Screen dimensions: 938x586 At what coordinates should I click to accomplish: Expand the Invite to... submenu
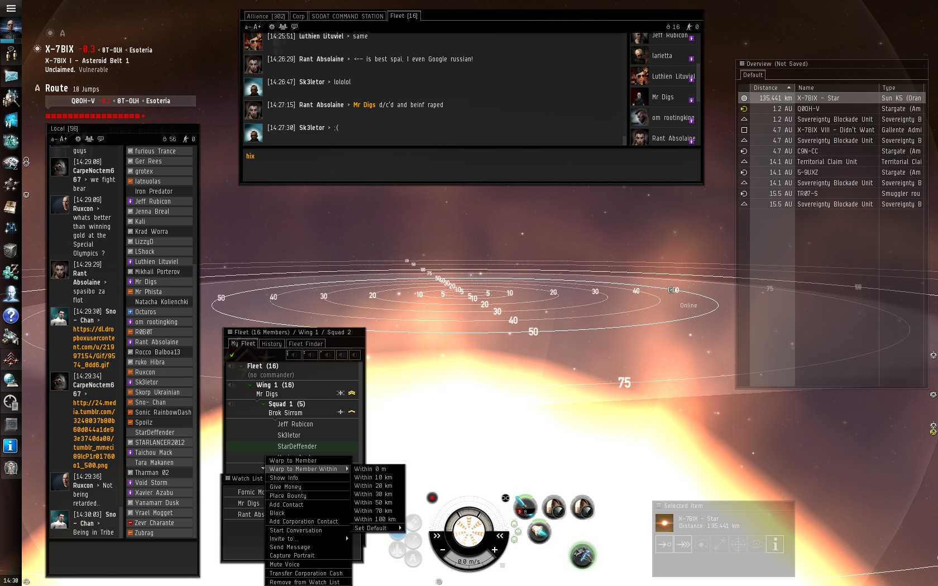[x=308, y=539]
